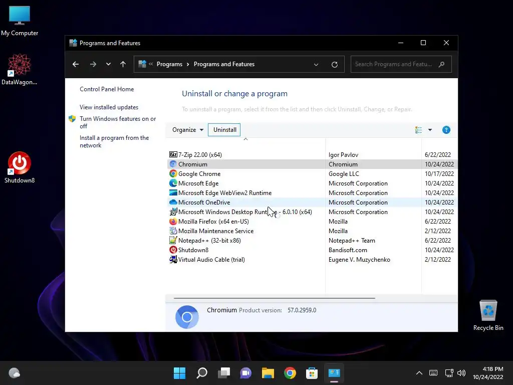Open recent locations chevron next to forward arrow
The image size is (513, 385).
[108, 64]
